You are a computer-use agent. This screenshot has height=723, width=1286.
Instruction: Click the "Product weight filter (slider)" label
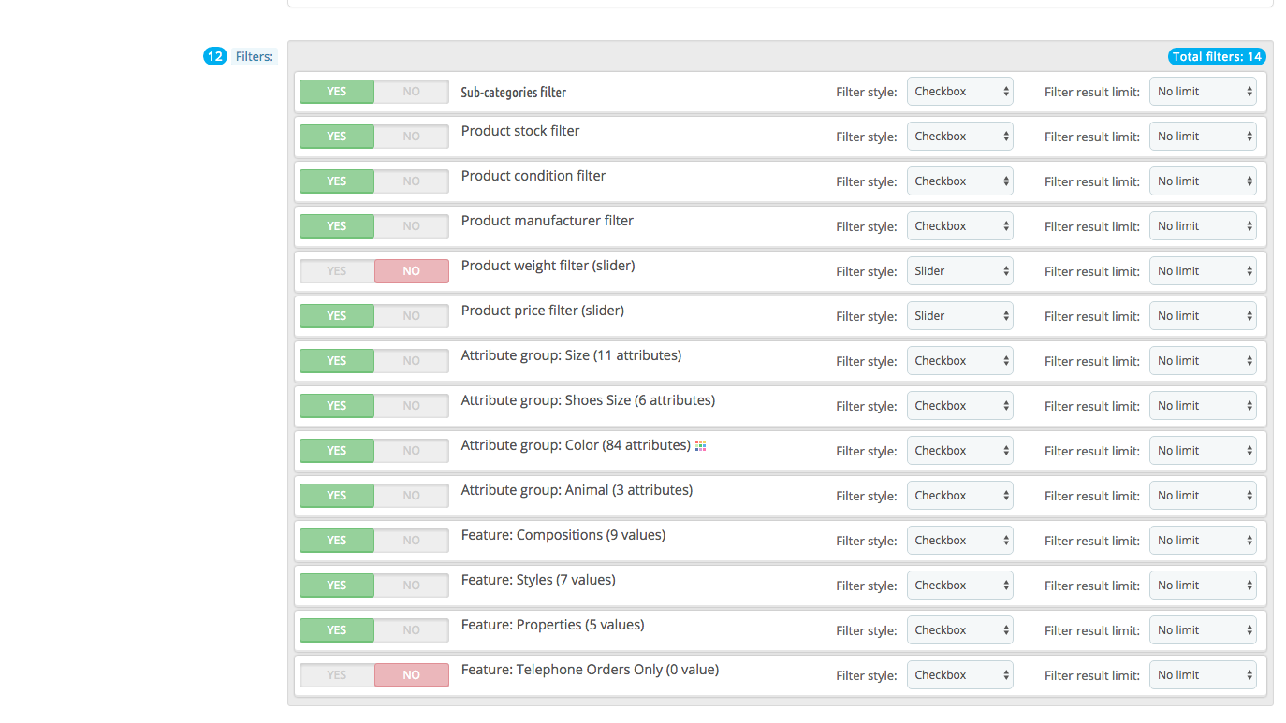(x=548, y=266)
